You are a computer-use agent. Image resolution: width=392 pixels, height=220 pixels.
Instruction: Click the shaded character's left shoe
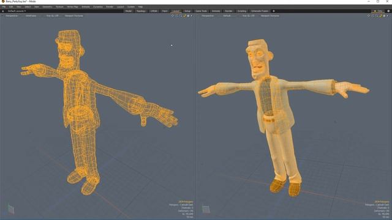coord(295,189)
